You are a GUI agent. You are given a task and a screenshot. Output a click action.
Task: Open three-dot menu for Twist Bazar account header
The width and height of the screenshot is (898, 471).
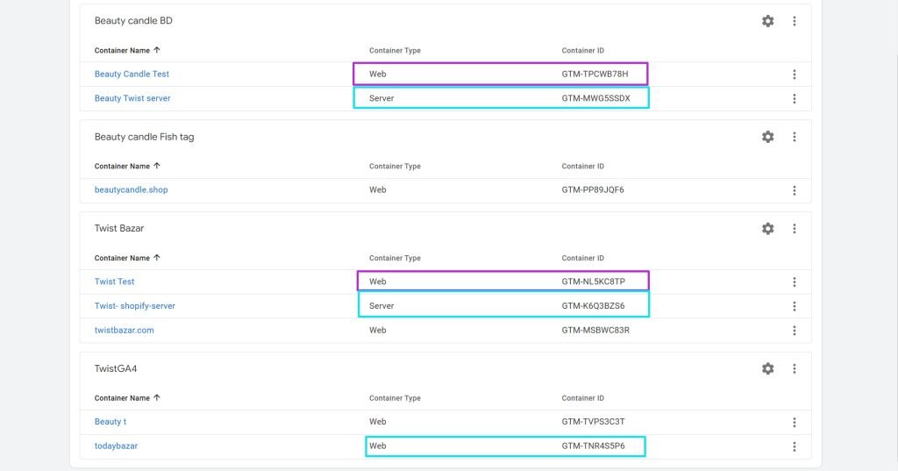click(x=794, y=228)
